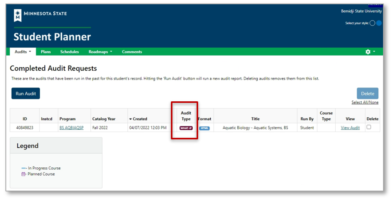Expand the Audits dropdown menu
This screenshot has width=392, height=198.
pos(23,52)
